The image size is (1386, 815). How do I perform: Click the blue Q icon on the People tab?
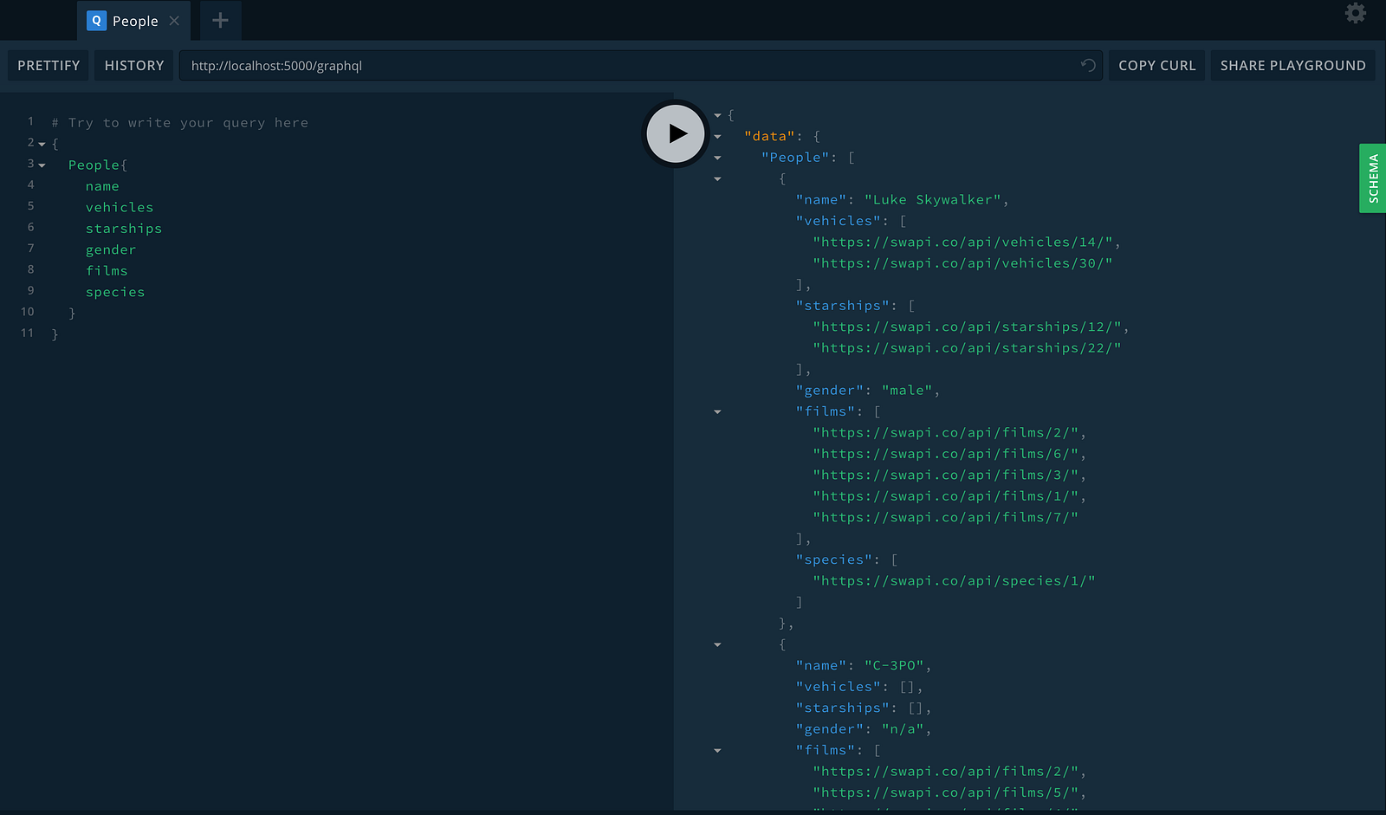[x=96, y=21]
